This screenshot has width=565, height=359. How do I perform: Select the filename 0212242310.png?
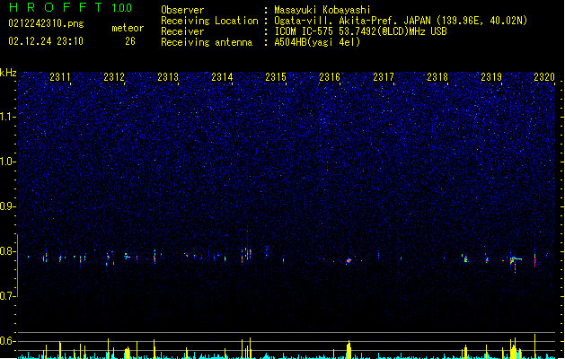tap(46, 23)
